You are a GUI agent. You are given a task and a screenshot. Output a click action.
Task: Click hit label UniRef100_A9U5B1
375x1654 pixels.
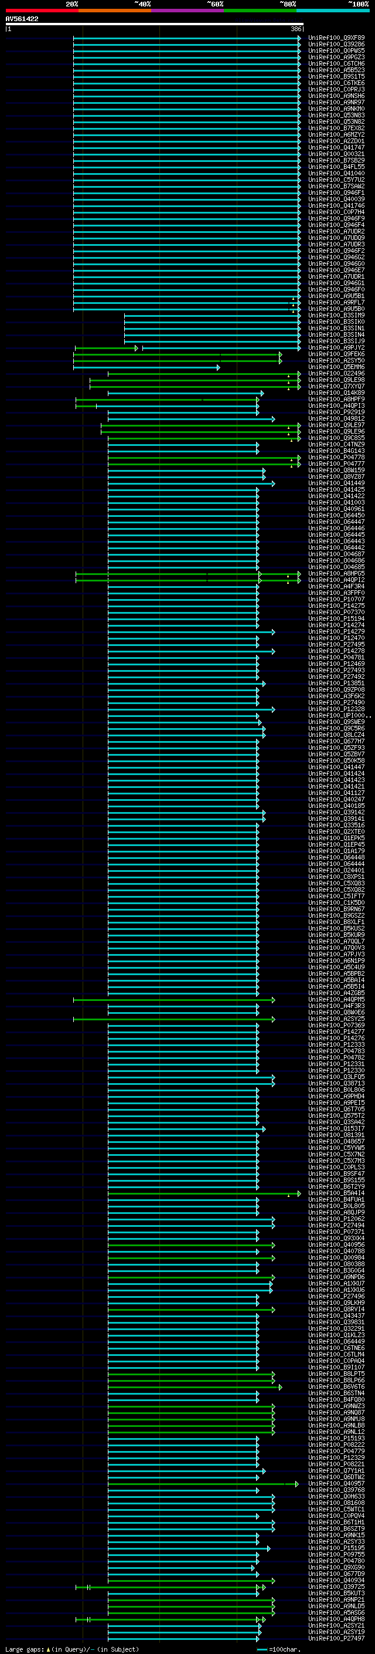[x=336, y=296]
